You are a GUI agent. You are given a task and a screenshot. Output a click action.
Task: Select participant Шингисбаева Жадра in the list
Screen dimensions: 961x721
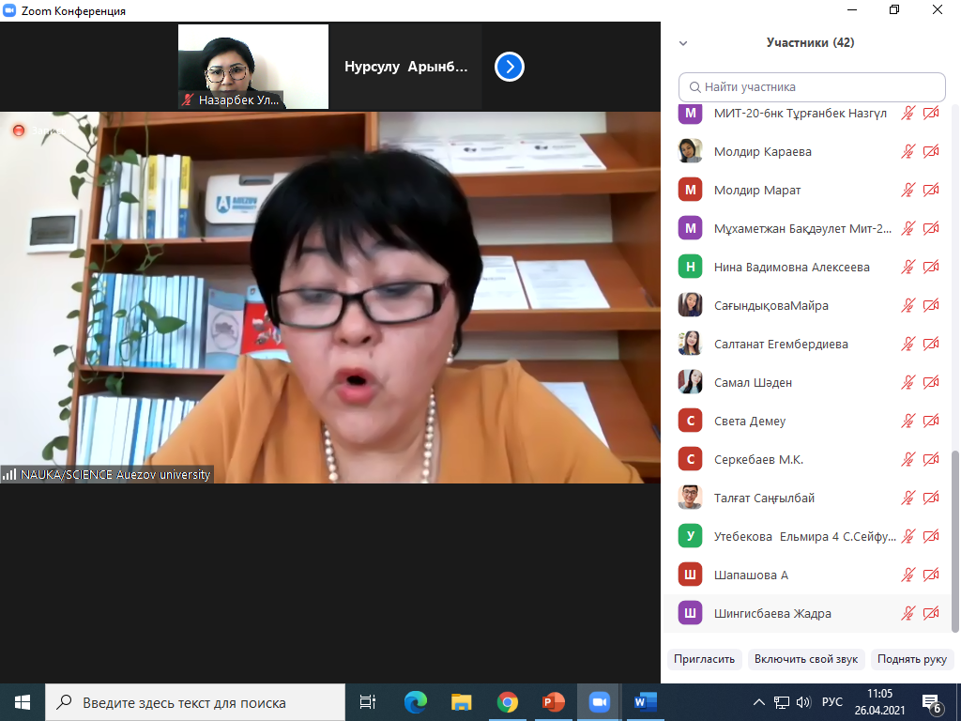tap(771, 614)
